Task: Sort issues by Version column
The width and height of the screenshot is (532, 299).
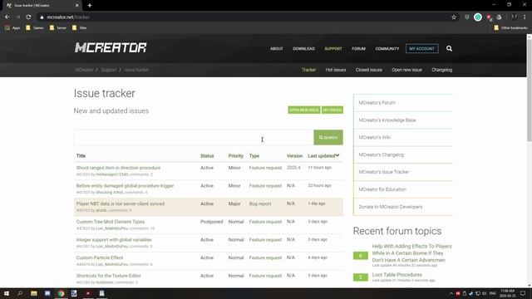Action: pos(294,156)
